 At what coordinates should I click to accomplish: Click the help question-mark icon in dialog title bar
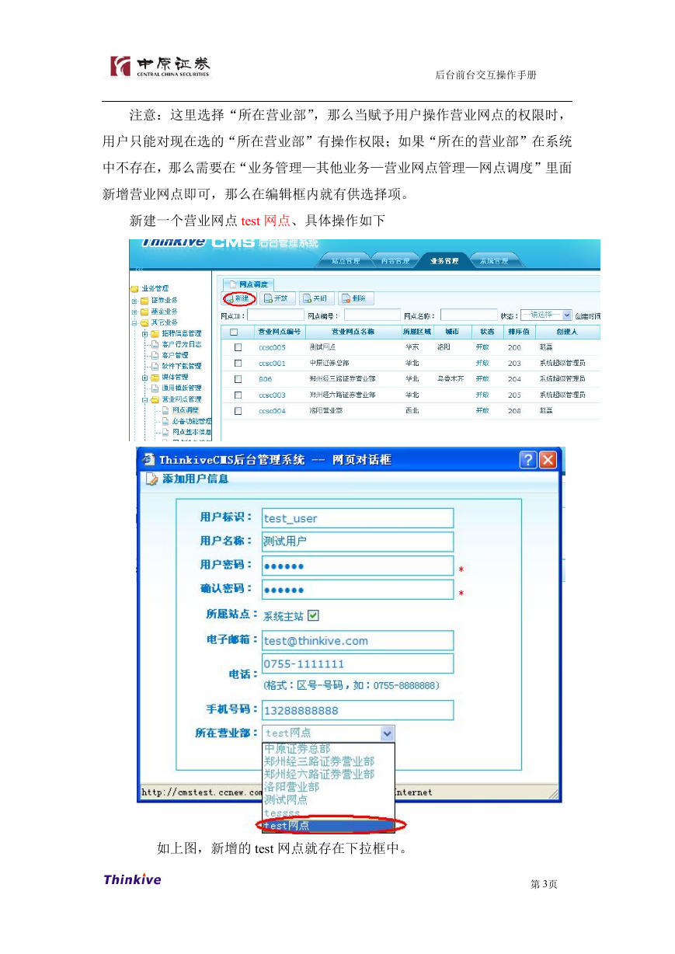click(528, 459)
